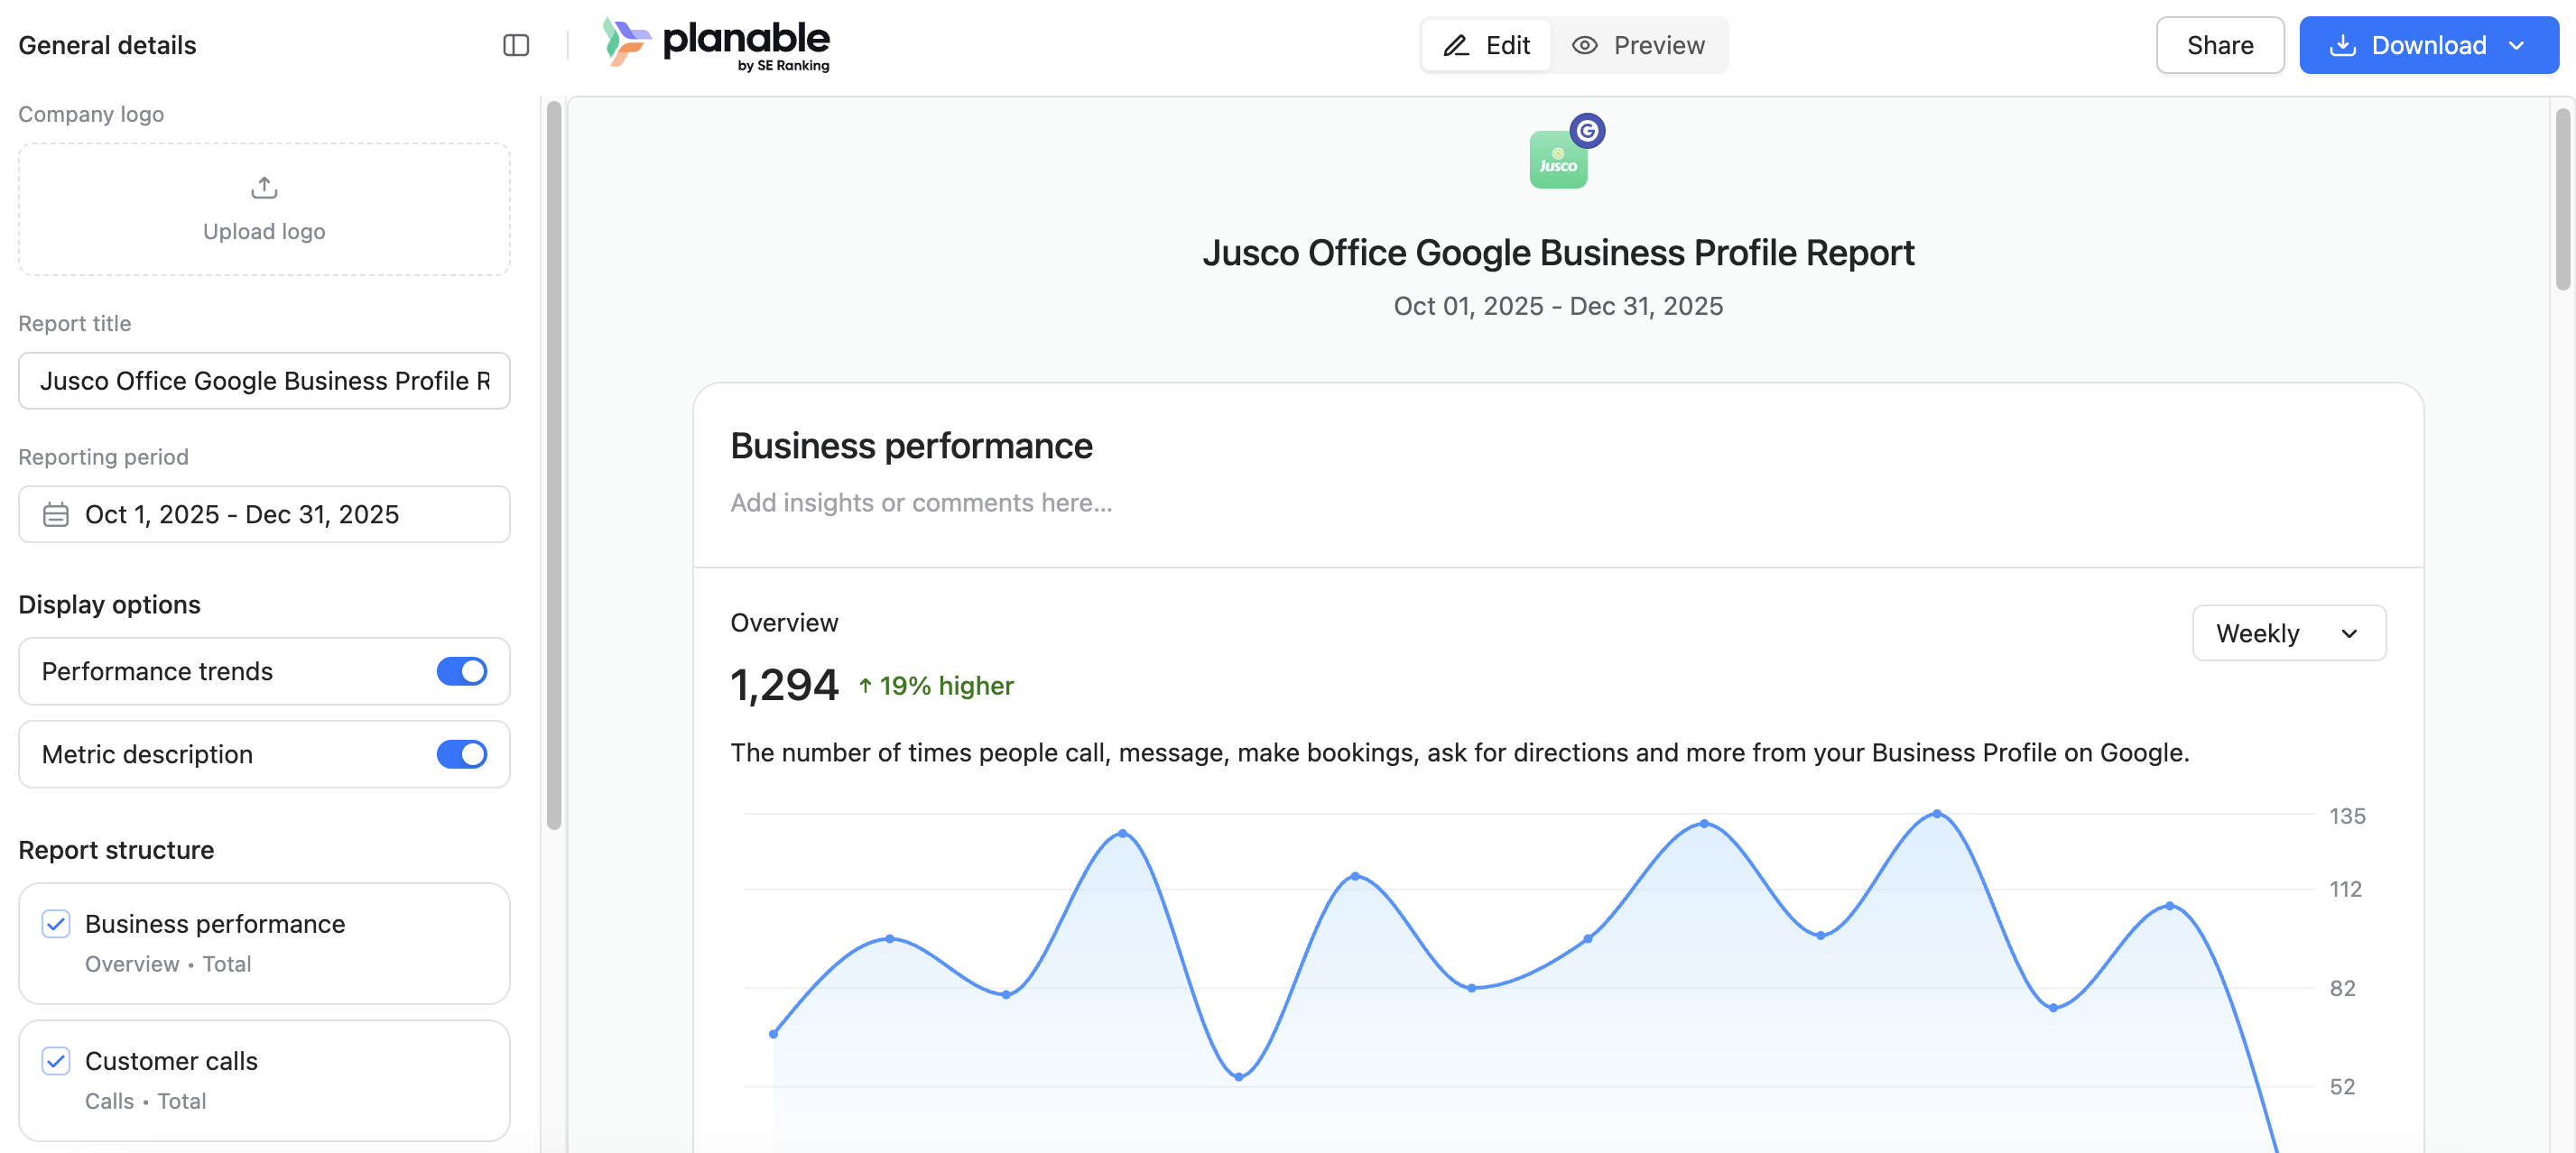Screen dimensions: 2576x1153
Task: Expand the Download button options
Action: point(2517,45)
